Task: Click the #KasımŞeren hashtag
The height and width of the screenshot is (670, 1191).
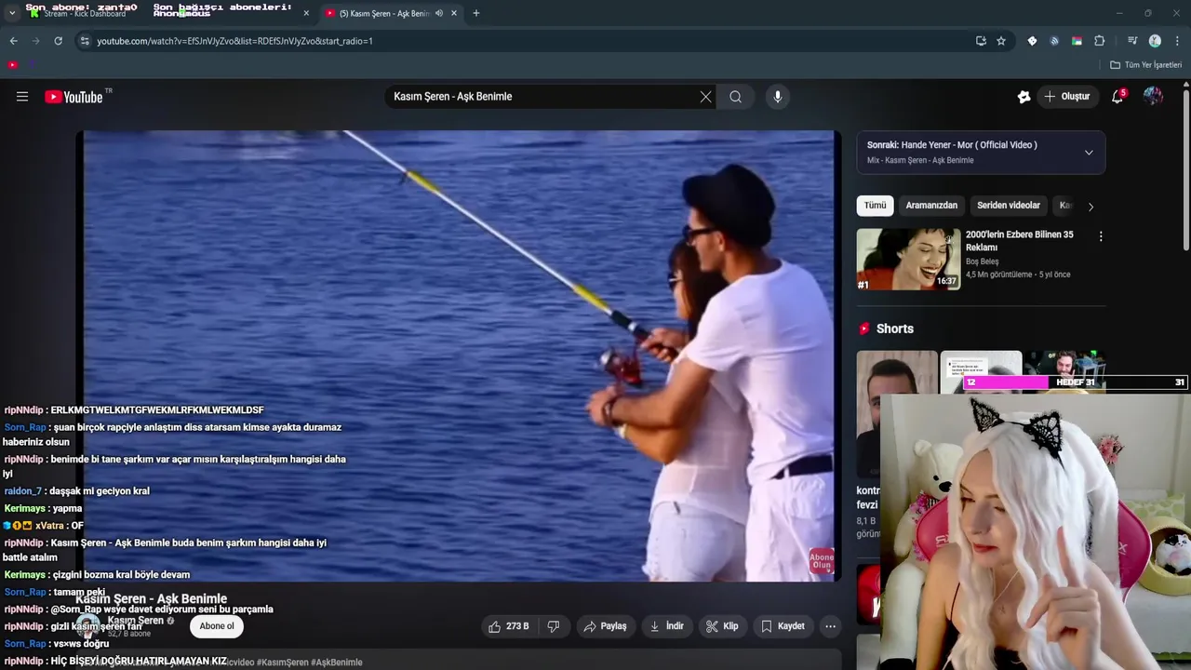Action: tap(281, 663)
